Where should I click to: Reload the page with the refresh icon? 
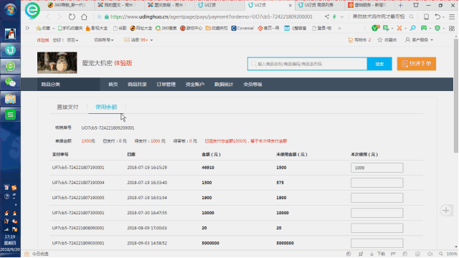tap(72, 16)
